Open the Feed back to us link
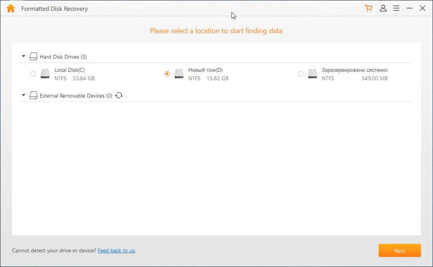Image resolution: width=433 pixels, height=267 pixels. coord(116,250)
